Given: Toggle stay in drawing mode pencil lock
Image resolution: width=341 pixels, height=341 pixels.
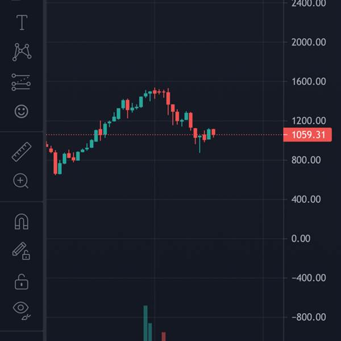Looking at the screenshot, I should pos(21,251).
